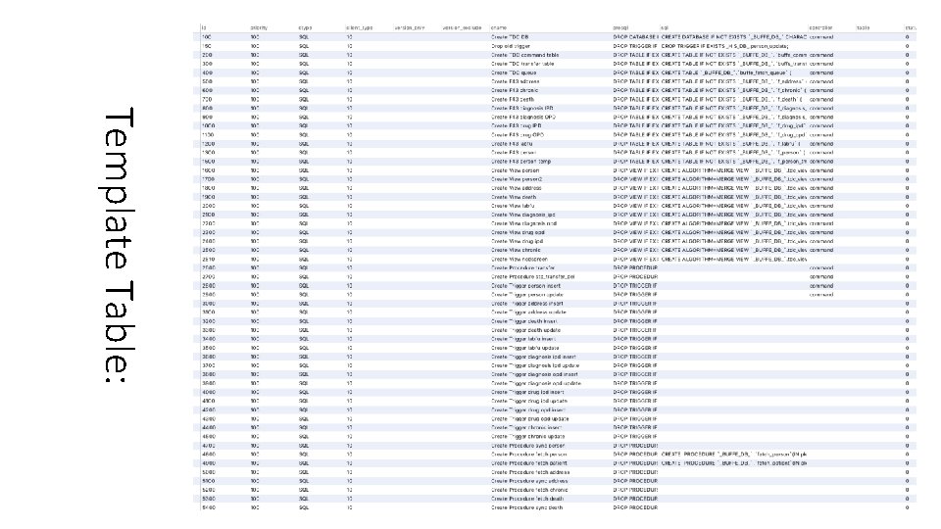
Task: Click the 'version_exclude' column header
Action: pos(462,28)
